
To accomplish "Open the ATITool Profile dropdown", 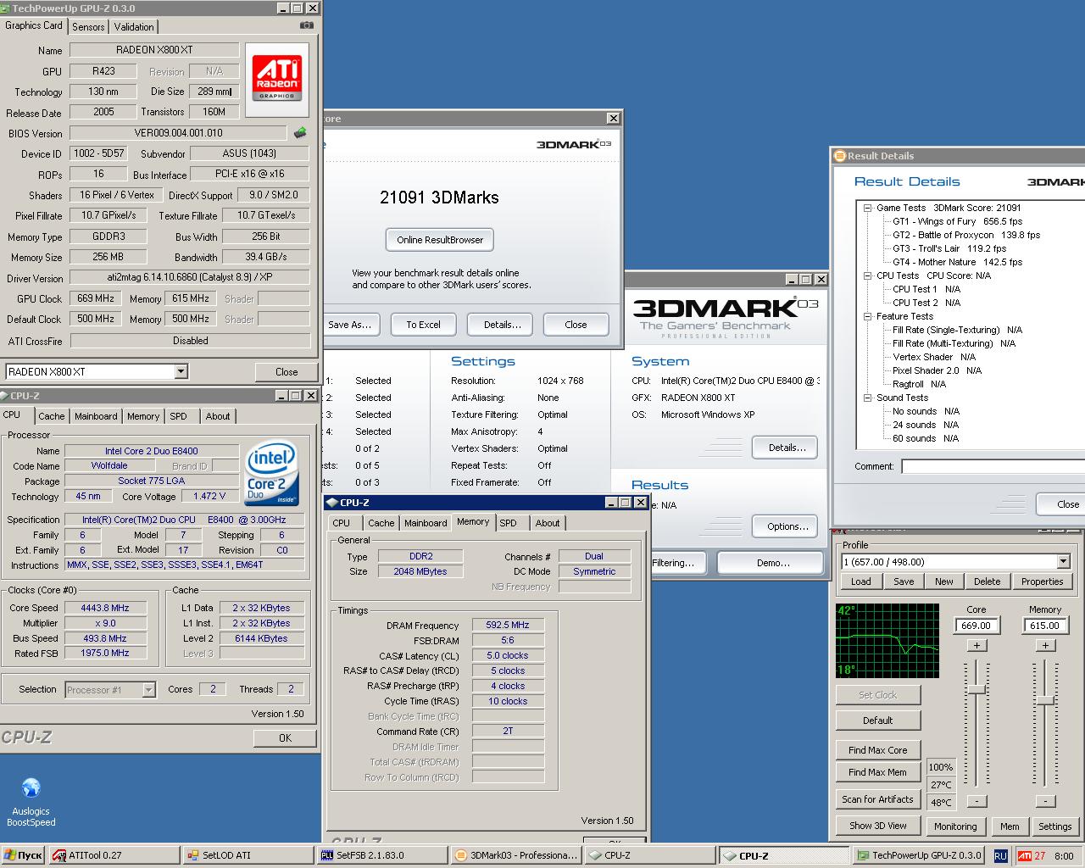I will (x=1063, y=561).
